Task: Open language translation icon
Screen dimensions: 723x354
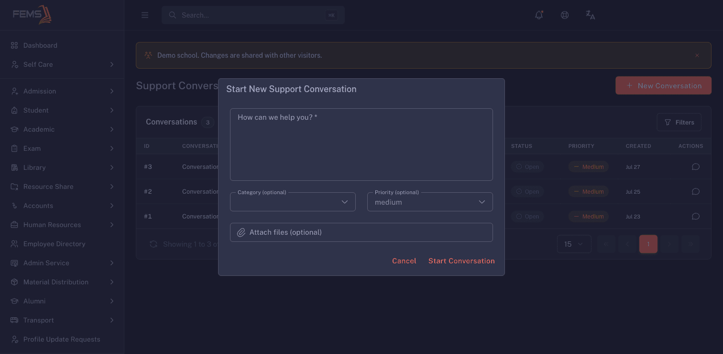Action: pyautogui.click(x=591, y=15)
